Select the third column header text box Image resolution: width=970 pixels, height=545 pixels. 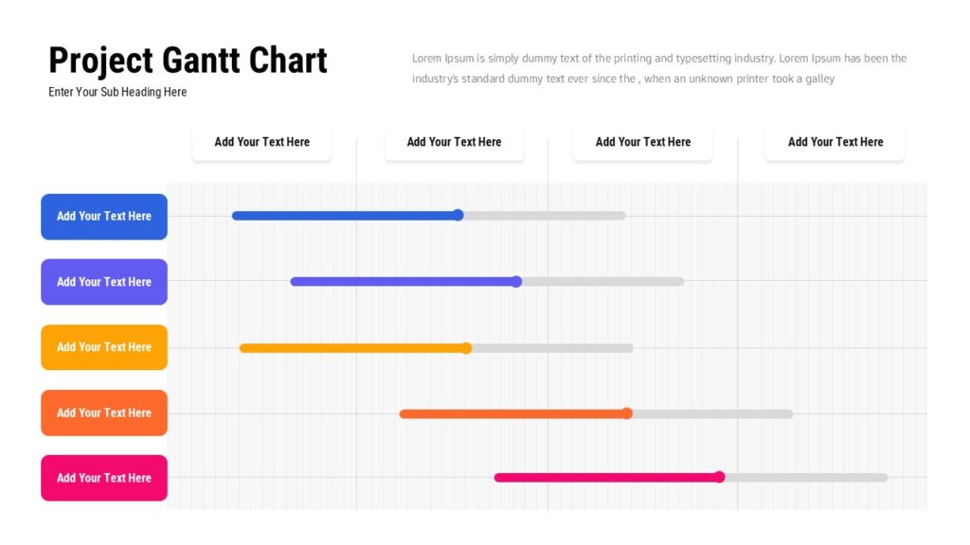pyautogui.click(x=642, y=142)
